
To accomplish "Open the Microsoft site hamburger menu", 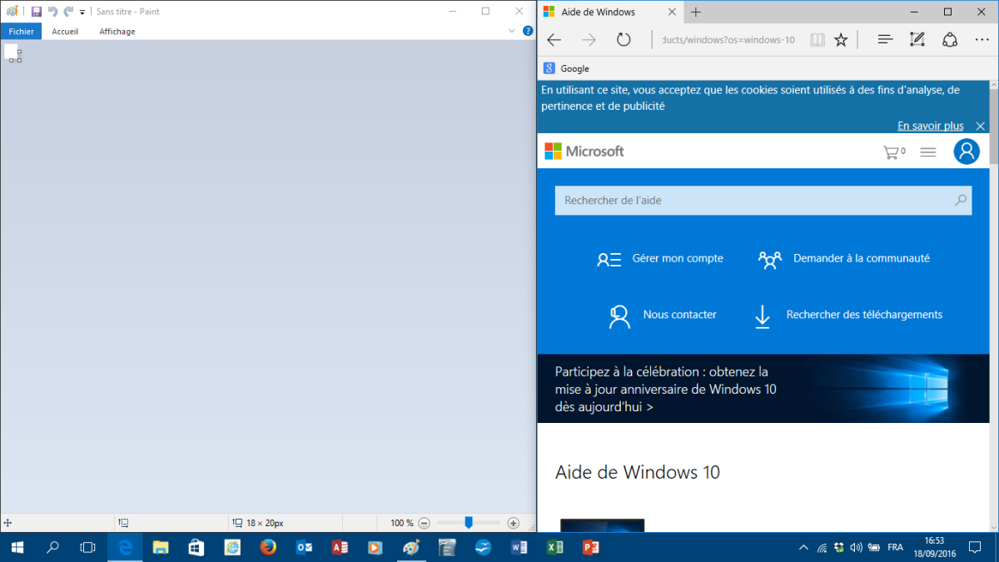I will tap(927, 152).
